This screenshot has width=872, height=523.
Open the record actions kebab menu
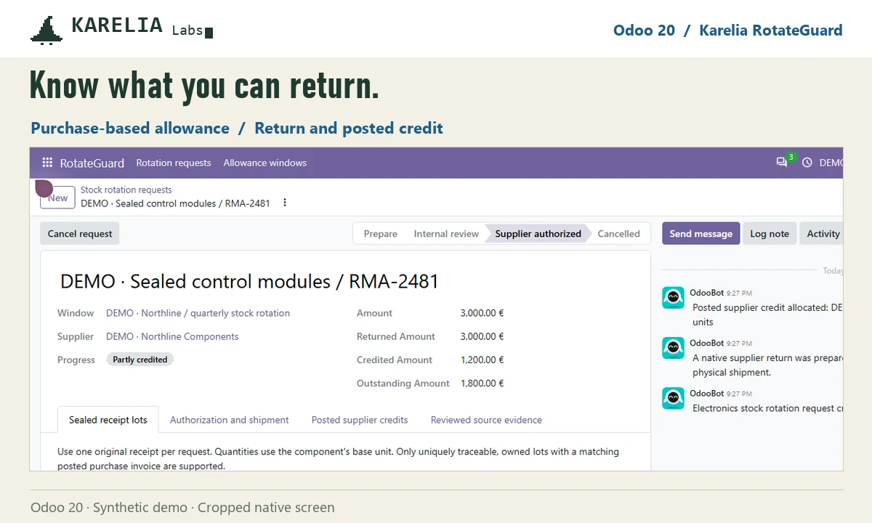pos(285,203)
